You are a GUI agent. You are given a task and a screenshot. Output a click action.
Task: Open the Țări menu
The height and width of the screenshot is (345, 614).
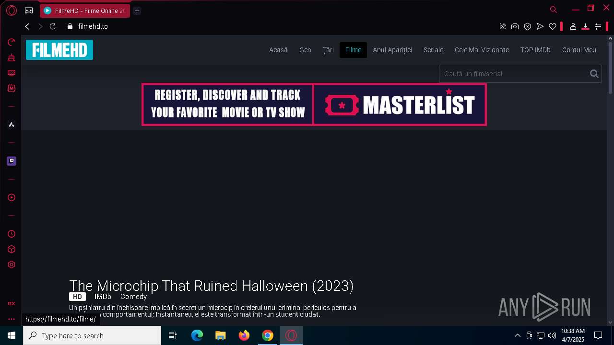[328, 50]
